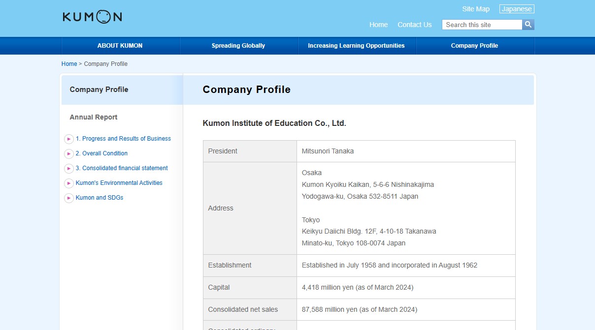Click arrow icon beside Kumon's Environmental Activities
The image size is (595, 330).
click(x=69, y=183)
